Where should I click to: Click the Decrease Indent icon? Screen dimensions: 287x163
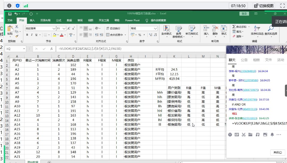[97, 35]
